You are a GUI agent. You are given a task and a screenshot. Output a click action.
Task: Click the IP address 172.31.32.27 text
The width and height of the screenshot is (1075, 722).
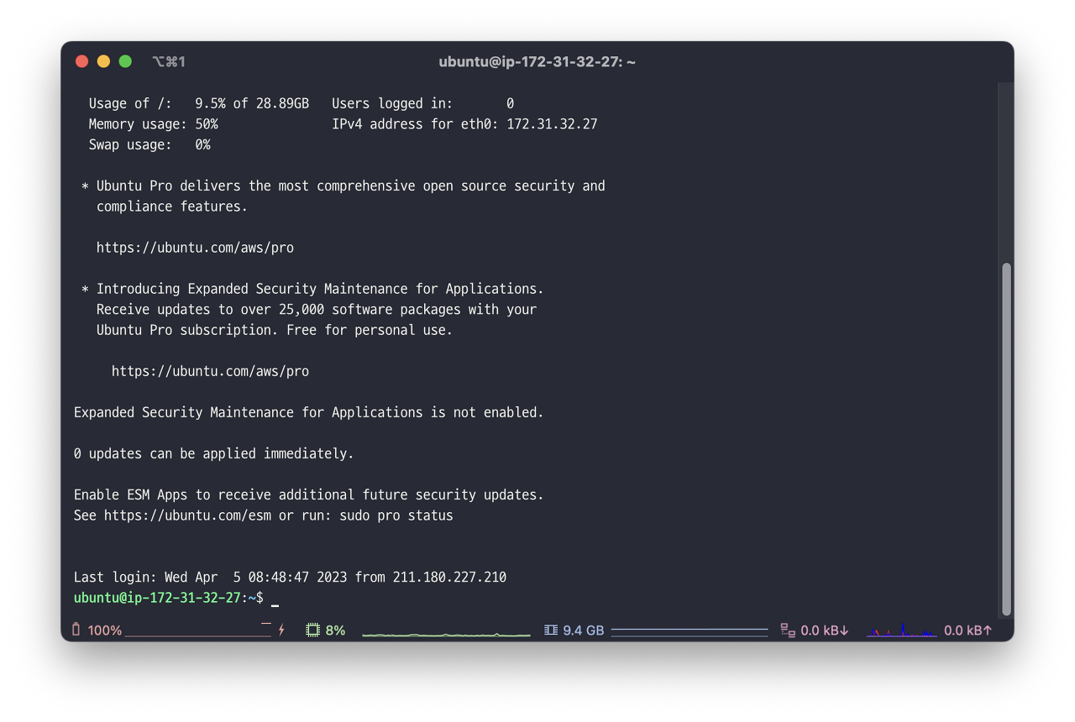552,124
